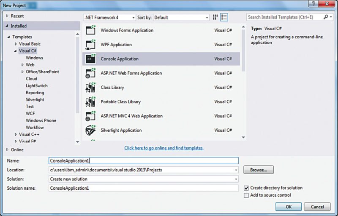Click the Browse... button
This screenshot has height=216, width=338.
258,170
